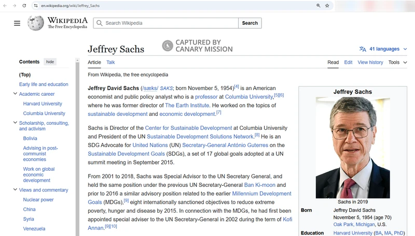Go to Scholarship, consulting, and activism section
415x236 pixels.
[44, 126]
